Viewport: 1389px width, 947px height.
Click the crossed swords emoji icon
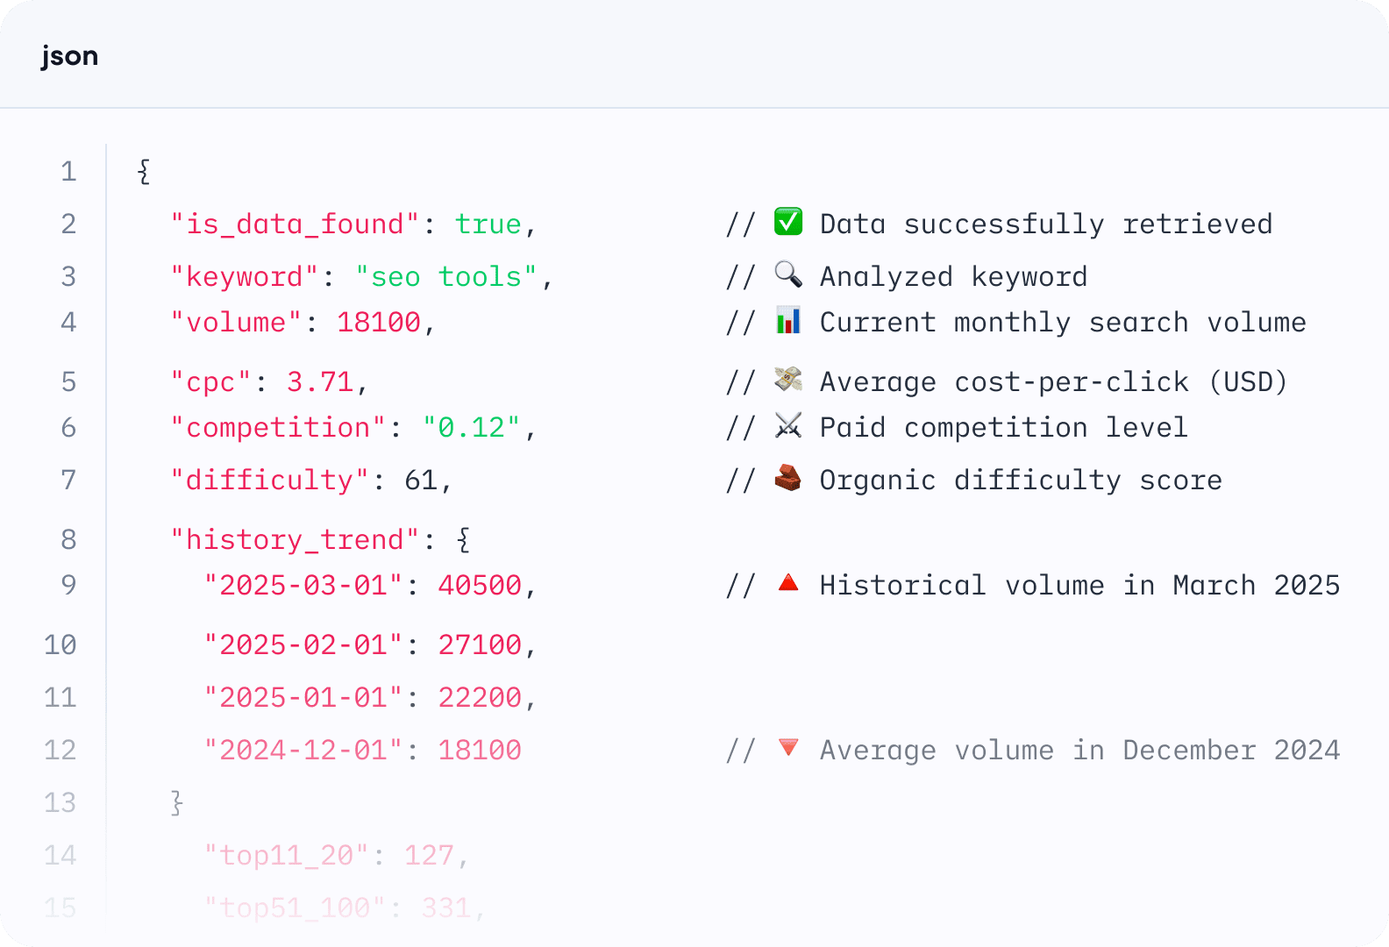788,425
